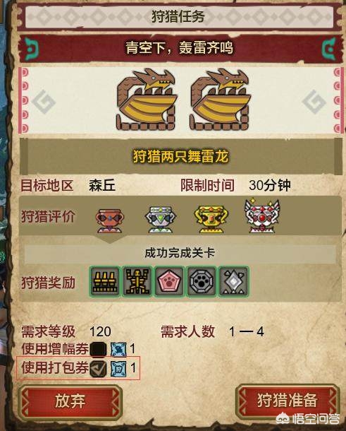Select the silver trophy rating icon
This screenshot has width=346, height=431.
(x=161, y=220)
